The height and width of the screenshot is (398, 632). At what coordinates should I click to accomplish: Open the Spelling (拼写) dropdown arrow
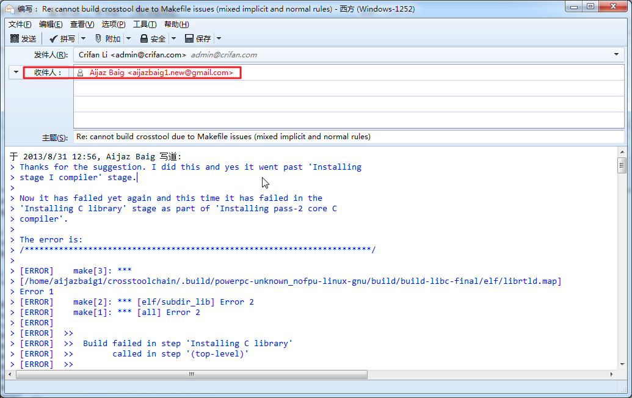click(84, 38)
